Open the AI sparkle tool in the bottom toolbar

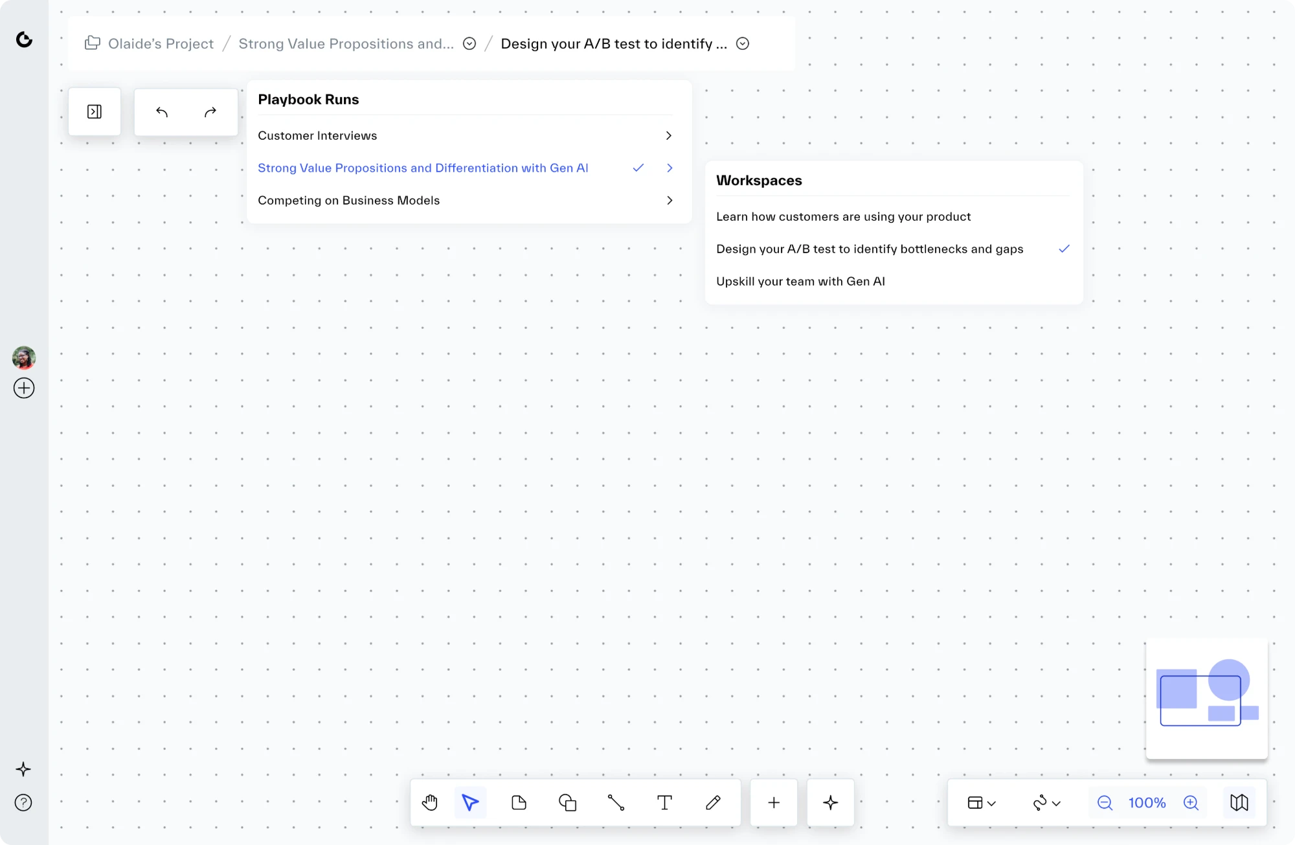[831, 803]
